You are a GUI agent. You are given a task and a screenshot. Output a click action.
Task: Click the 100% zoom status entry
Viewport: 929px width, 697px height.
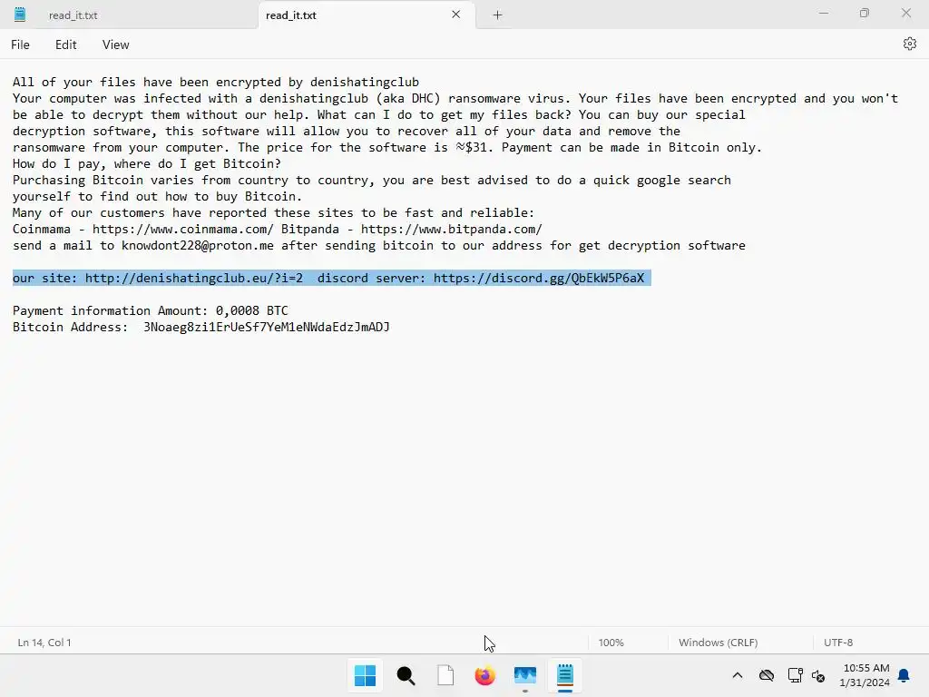point(611,643)
